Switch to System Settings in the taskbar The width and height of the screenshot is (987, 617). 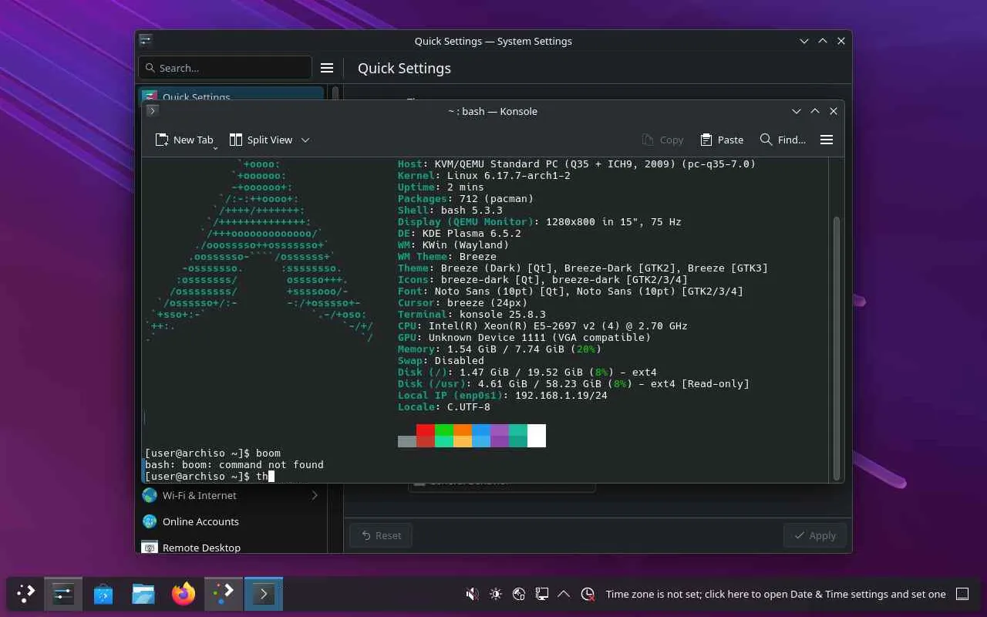pyautogui.click(x=63, y=594)
